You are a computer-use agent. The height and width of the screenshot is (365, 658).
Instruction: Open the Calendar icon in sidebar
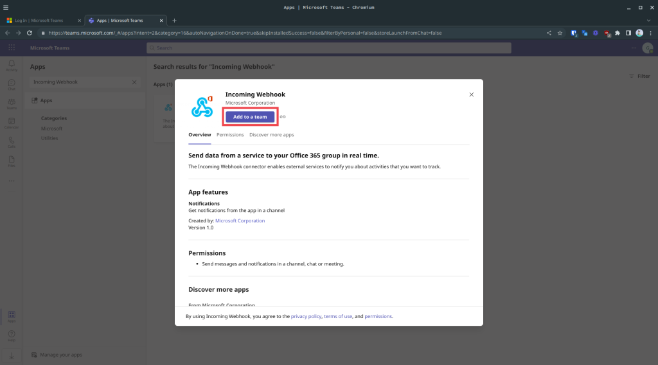pyautogui.click(x=12, y=123)
